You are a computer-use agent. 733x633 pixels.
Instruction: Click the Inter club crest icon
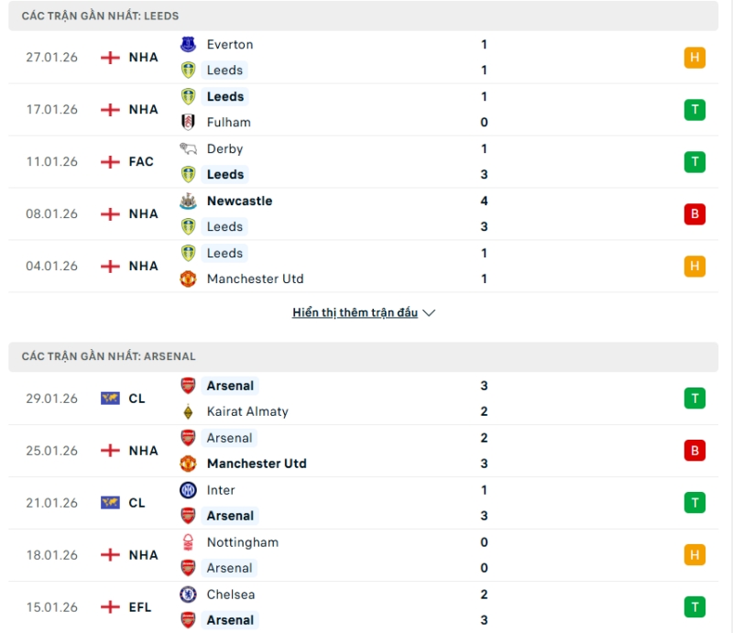click(188, 490)
